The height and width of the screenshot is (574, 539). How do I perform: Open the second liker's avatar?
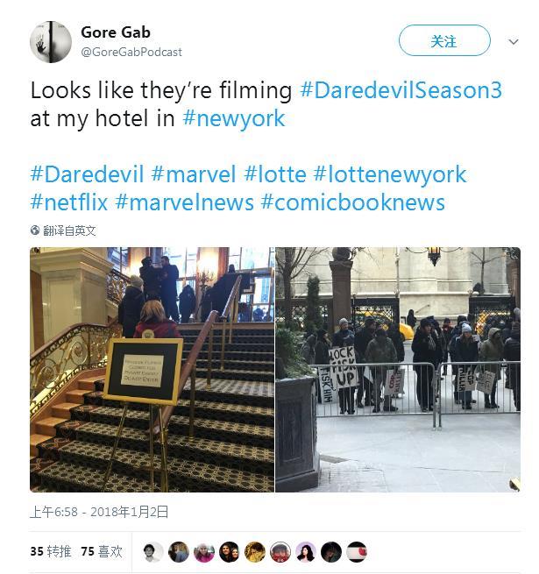(179, 552)
